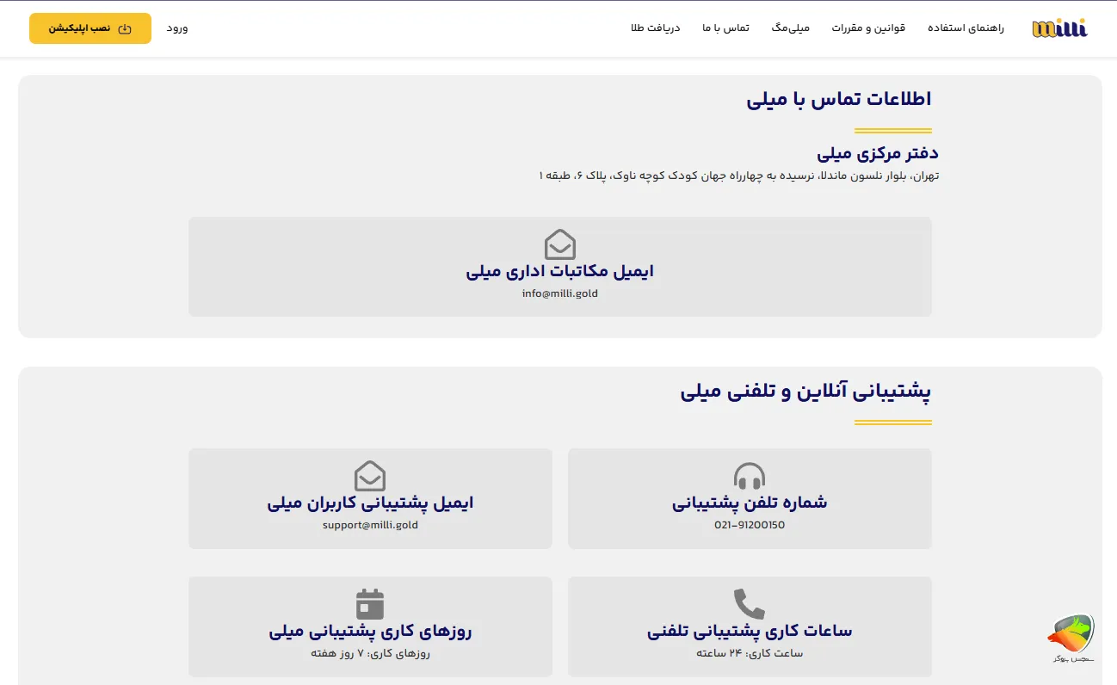Open قوانین و مقررات from the navigation

click(x=867, y=27)
